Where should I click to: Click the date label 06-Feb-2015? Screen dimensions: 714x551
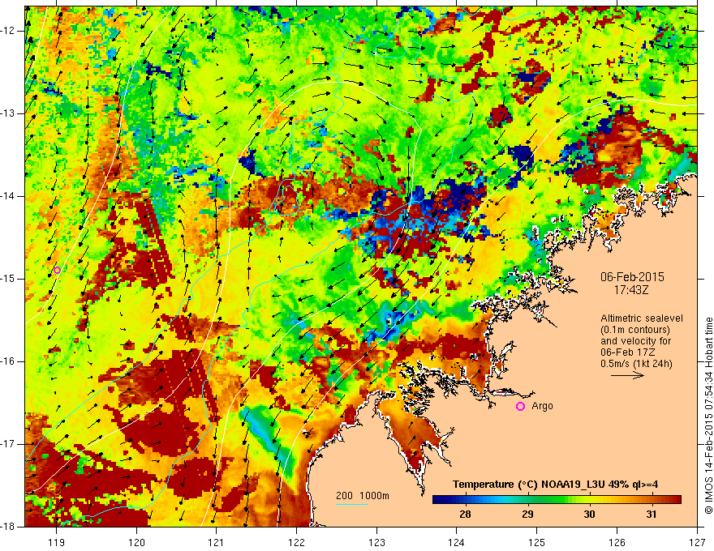(632, 277)
